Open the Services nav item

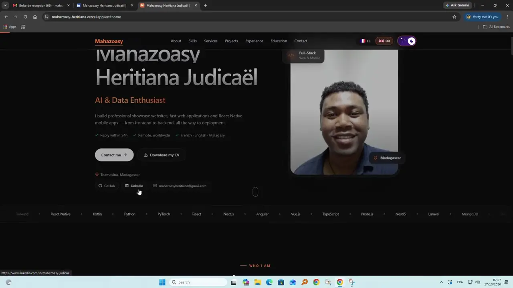pos(210,41)
